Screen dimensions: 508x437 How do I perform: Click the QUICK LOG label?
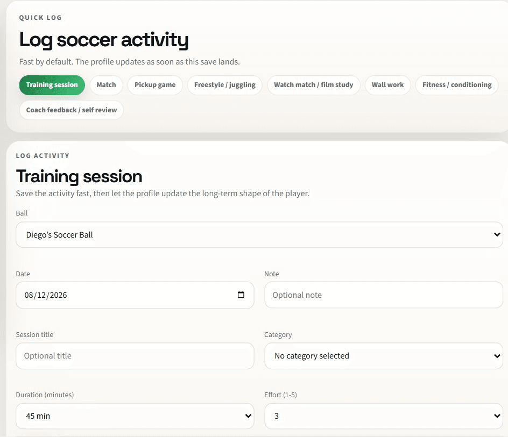tap(40, 18)
